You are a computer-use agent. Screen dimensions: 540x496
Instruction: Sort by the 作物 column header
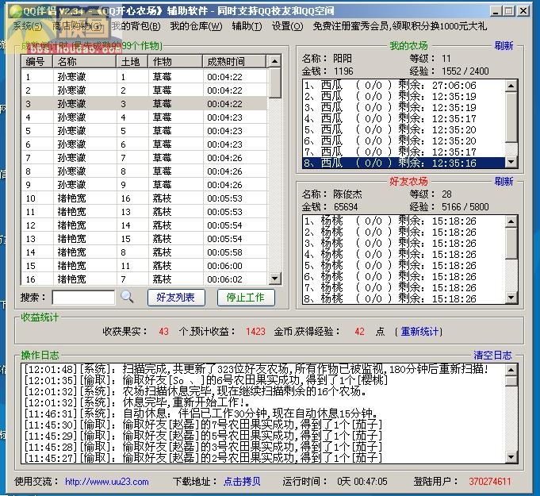click(x=175, y=61)
